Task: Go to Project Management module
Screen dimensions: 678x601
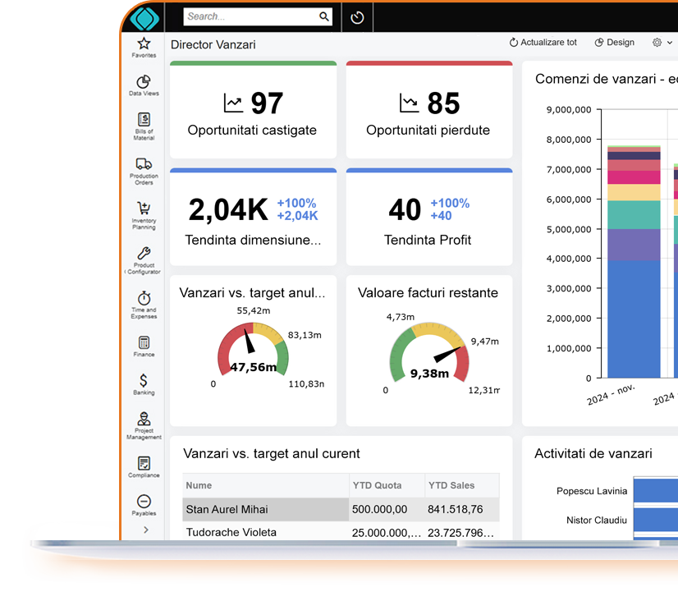Action: click(x=144, y=425)
